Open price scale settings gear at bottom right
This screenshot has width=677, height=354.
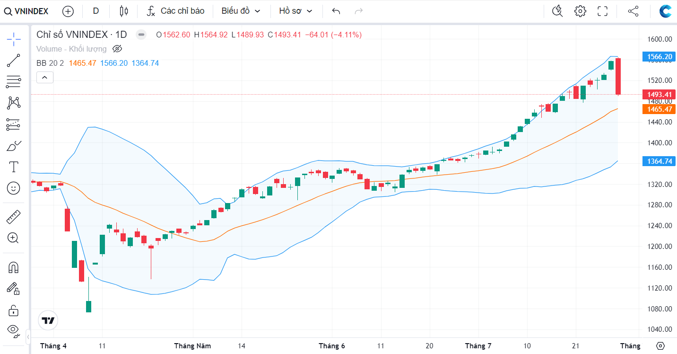click(x=660, y=346)
